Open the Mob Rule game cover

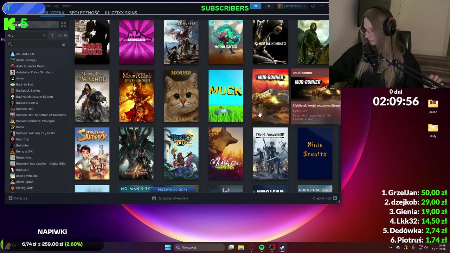coord(92,42)
